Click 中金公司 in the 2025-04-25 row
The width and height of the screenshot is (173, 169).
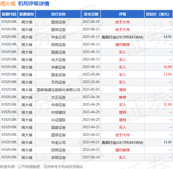[58, 143]
